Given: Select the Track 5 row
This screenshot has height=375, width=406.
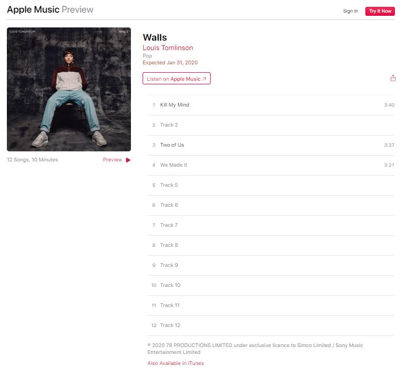Looking at the screenshot, I should [x=271, y=185].
